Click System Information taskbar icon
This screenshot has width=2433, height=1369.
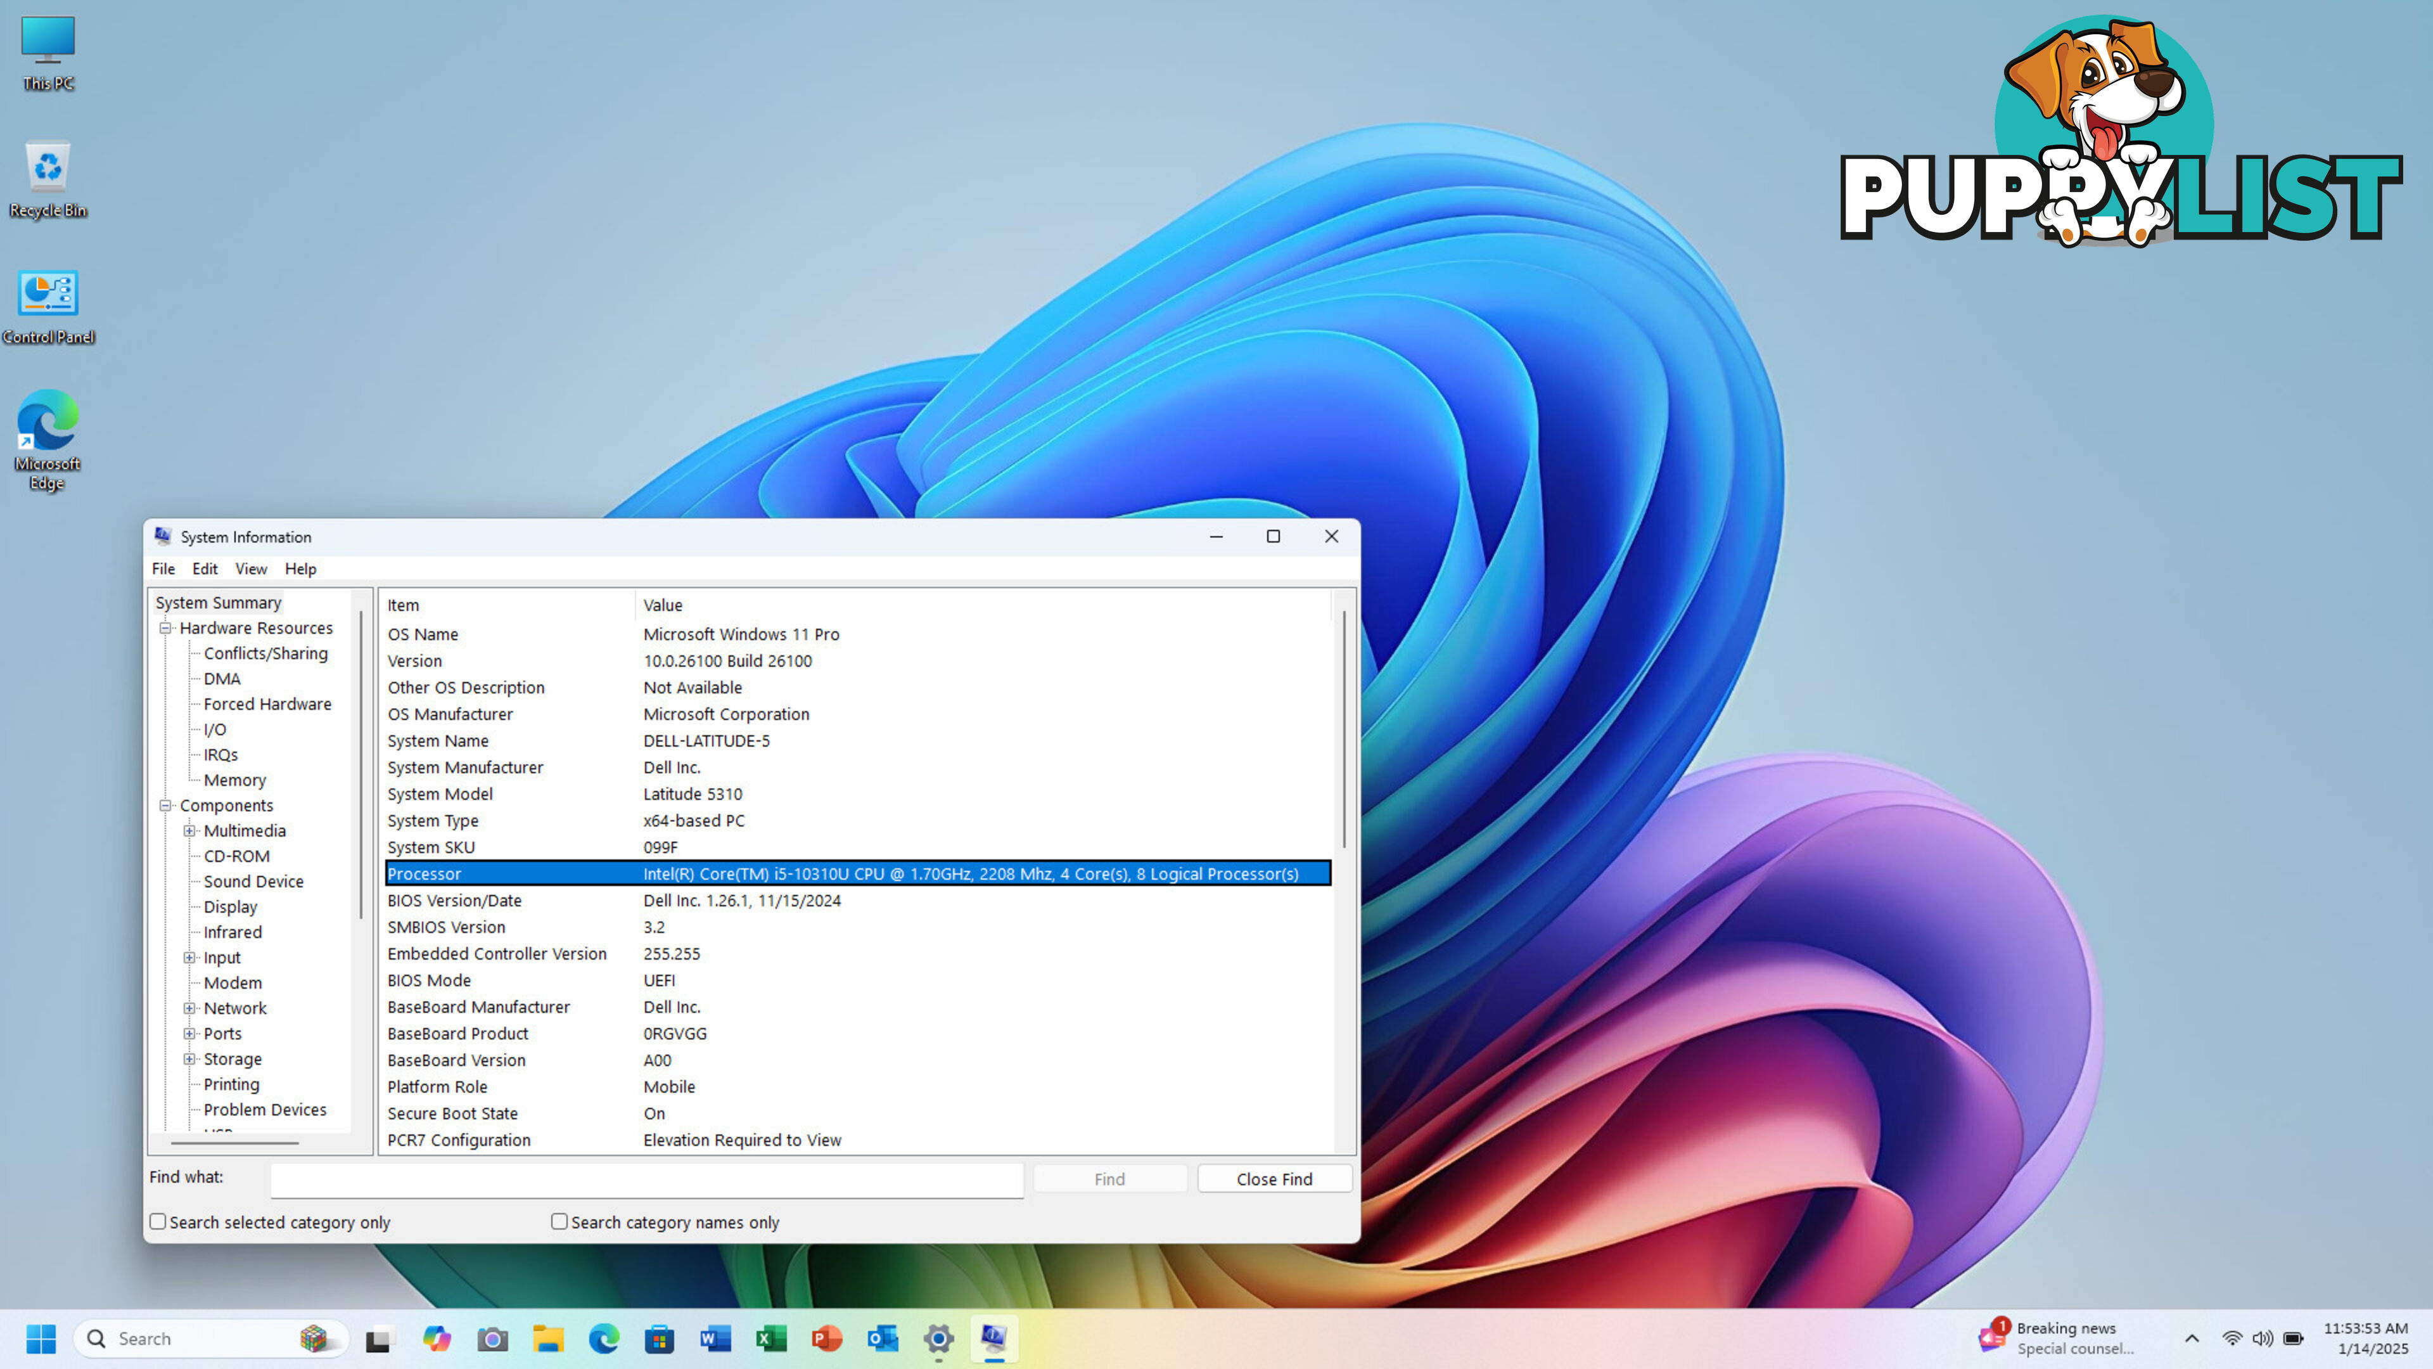point(993,1339)
